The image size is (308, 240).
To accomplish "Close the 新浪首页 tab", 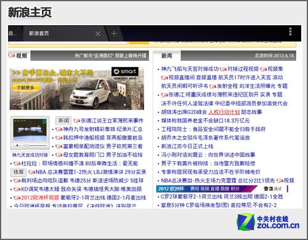I will pos(98,34).
